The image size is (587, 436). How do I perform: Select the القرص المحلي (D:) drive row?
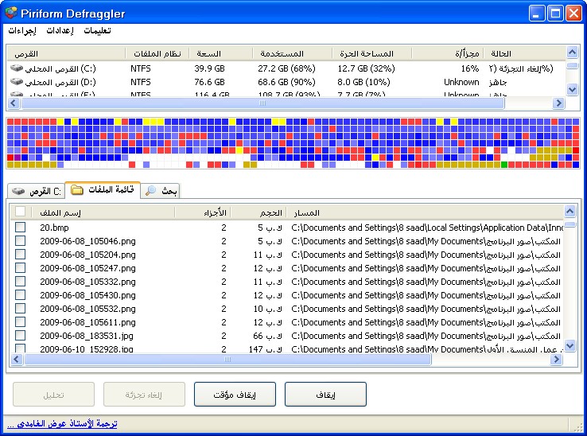286,82
